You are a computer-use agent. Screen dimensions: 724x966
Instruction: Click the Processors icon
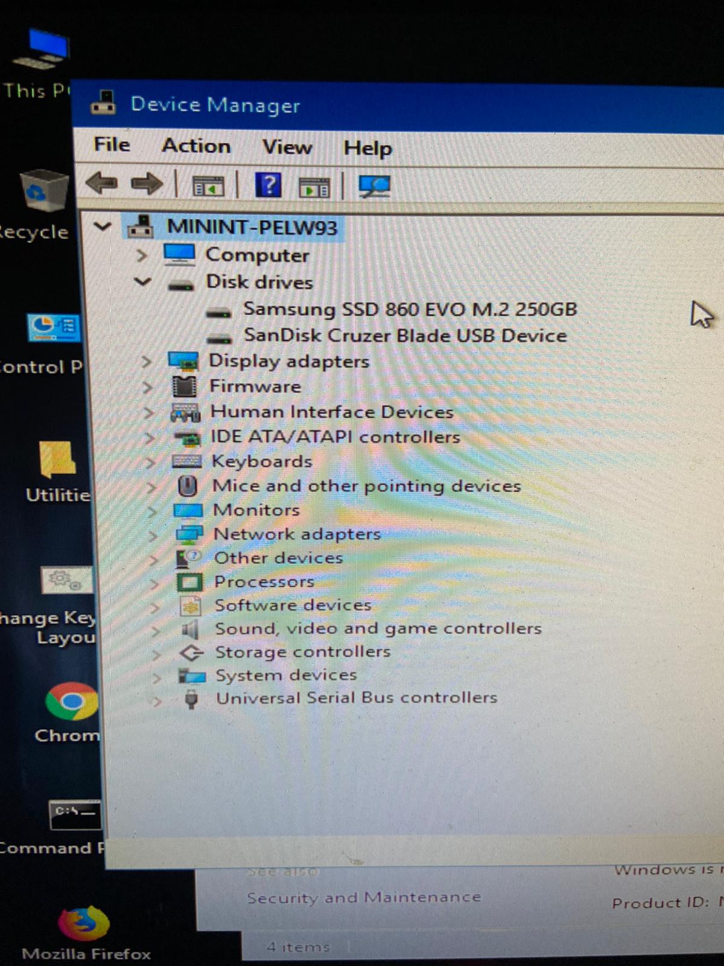coord(189,582)
